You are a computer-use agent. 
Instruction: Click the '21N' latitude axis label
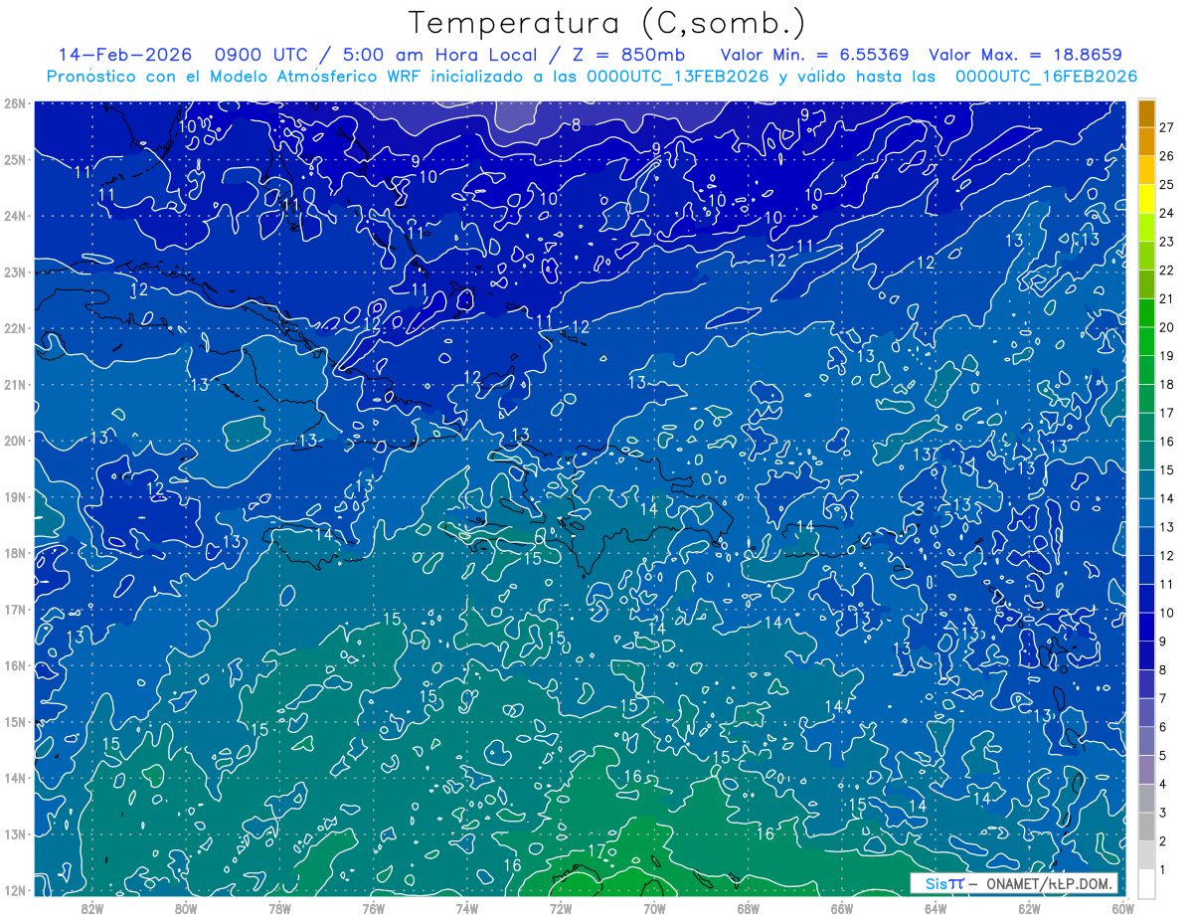click(14, 384)
